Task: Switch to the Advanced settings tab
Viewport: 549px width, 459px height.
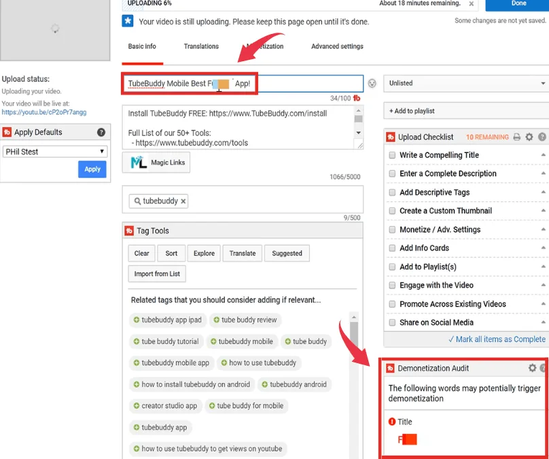Action: (x=337, y=46)
